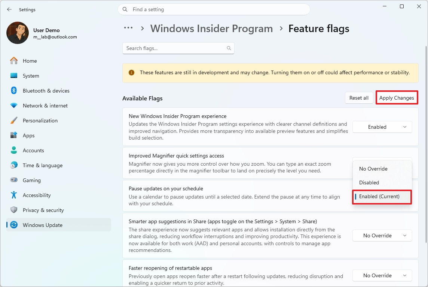Select the Time & language globe icon

13,165
